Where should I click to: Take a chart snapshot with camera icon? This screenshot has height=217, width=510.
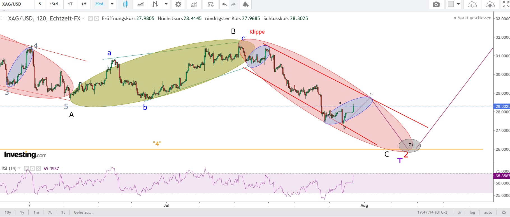436,4
